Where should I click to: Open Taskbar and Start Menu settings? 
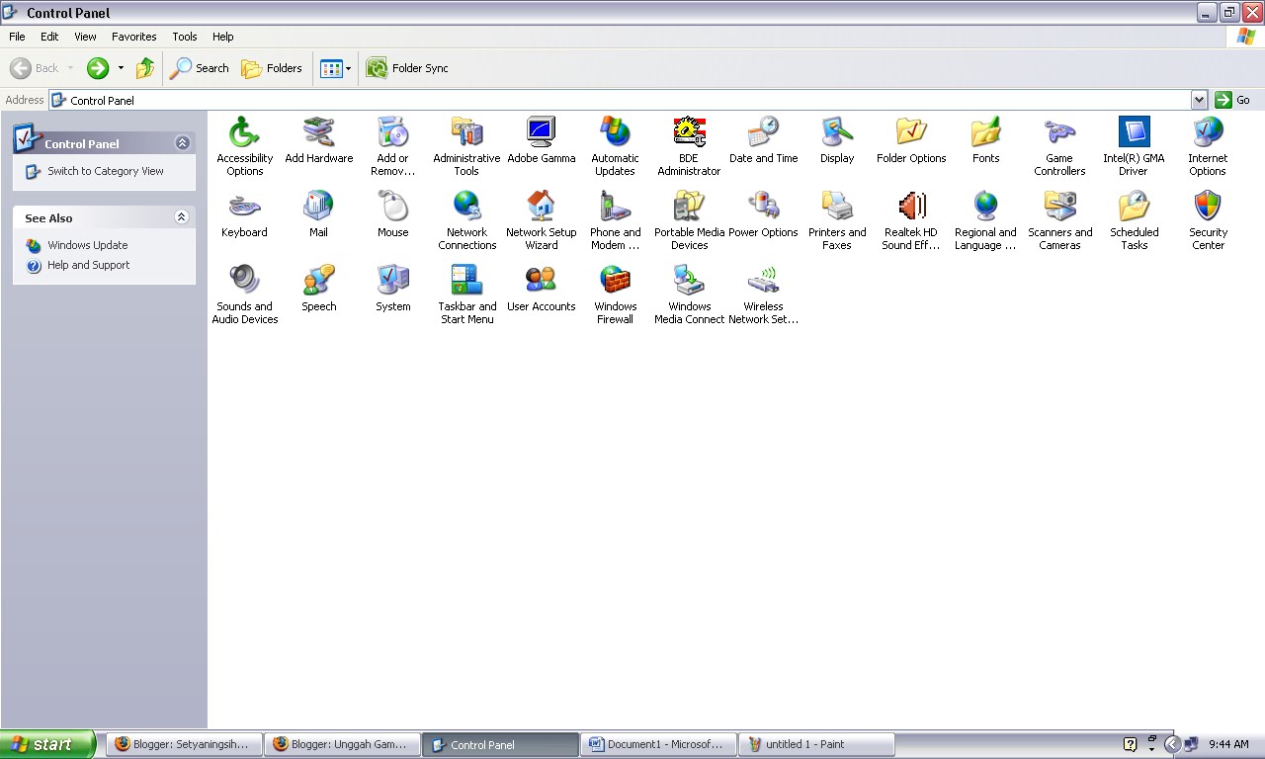466,294
